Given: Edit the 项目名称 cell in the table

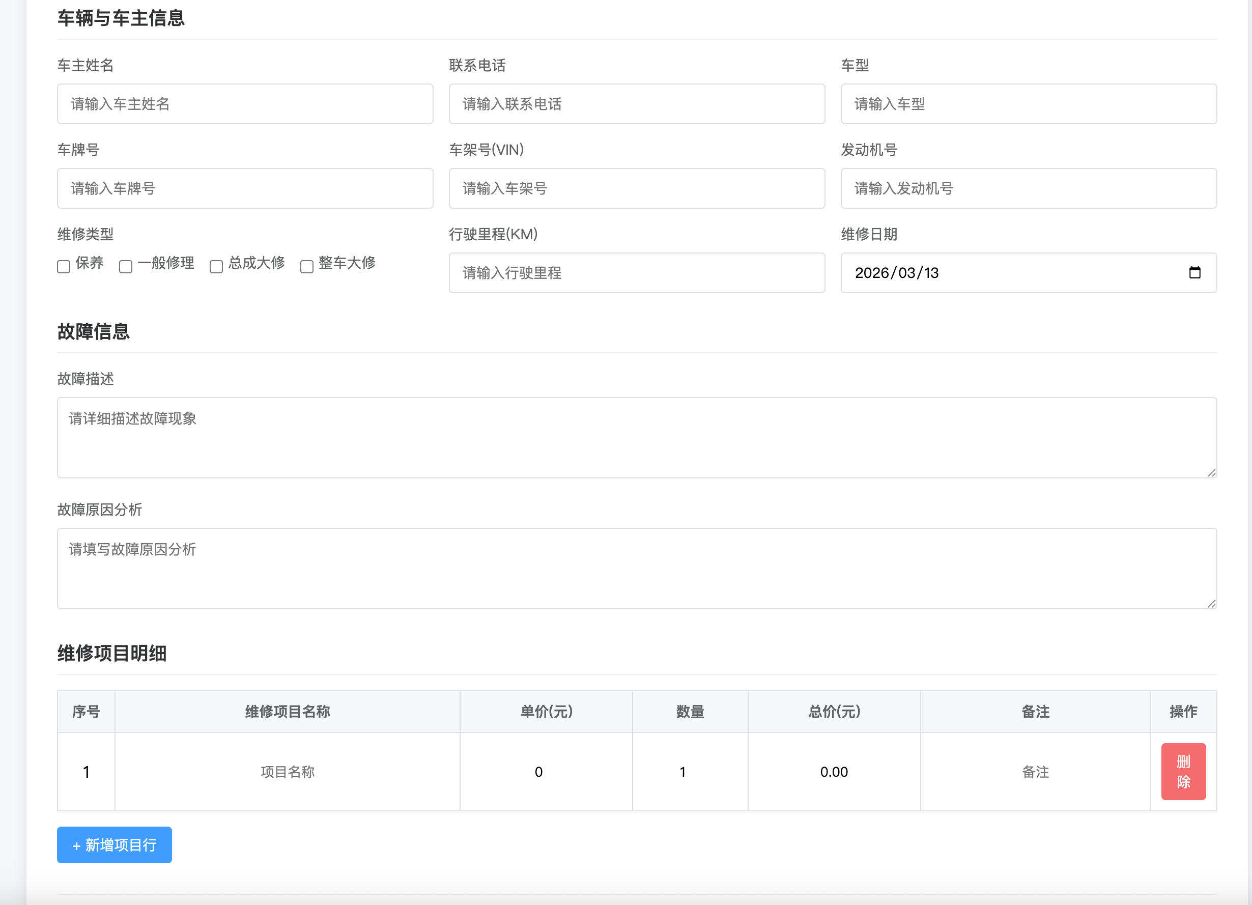Looking at the screenshot, I should coord(287,772).
